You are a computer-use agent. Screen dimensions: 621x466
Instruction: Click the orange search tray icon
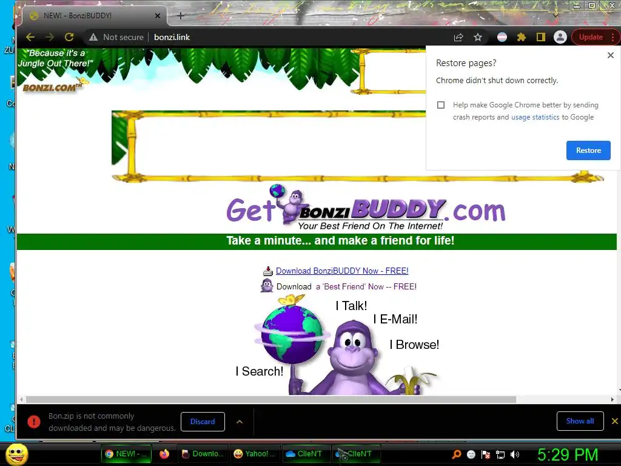[x=457, y=454]
